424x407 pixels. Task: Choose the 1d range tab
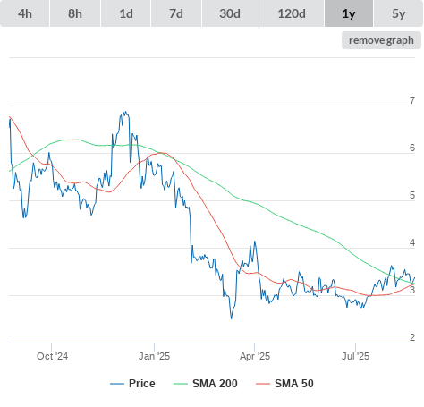(126, 13)
